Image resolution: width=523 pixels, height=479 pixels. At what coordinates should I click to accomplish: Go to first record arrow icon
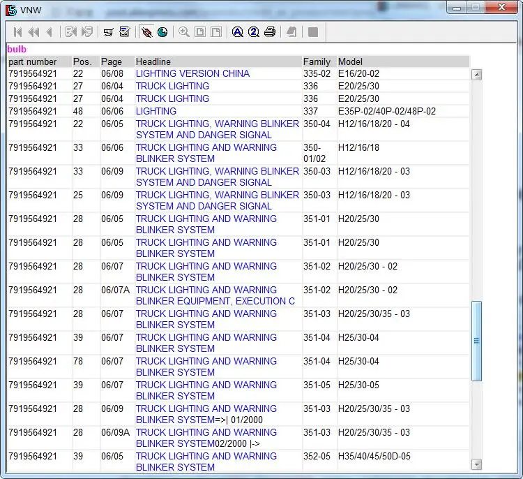point(17,32)
